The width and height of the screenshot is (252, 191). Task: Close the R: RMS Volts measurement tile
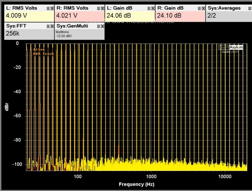[103, 8]
